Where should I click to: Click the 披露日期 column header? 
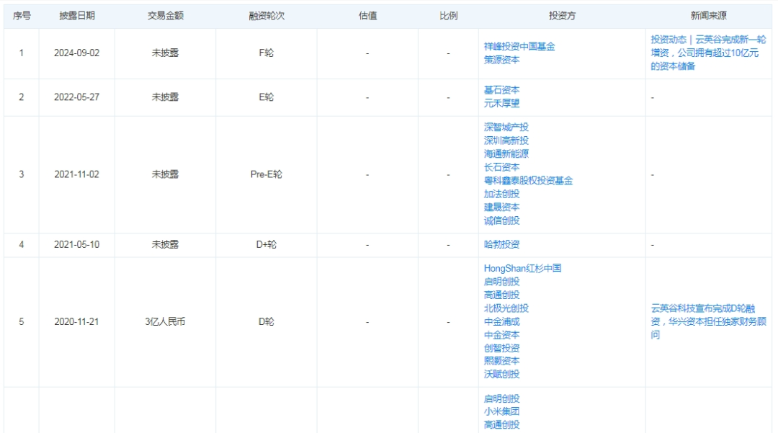click(77, 16)
